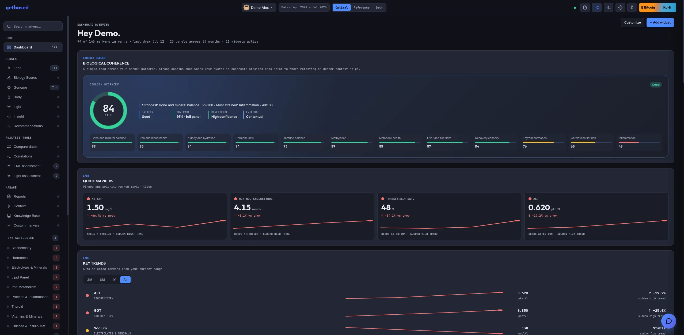Click the 84/100 biology score ring
Viewport: 684px width, 335px height.
coord(108,111)
